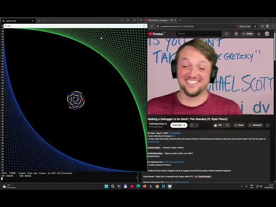Viewport: 276px width, 207px height.
Task: Close the pwsh terminal tab
Action: click(33, 21)
